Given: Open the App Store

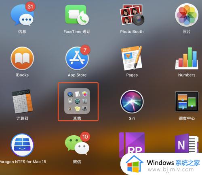Looking at the screenshot, I should click(77, 58).
